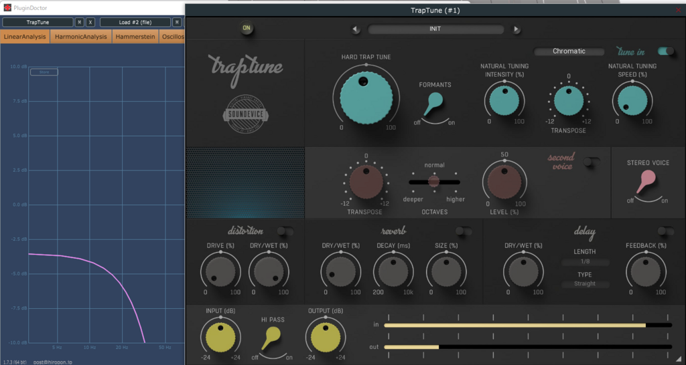686x365 pixels.
Task: Open the delay Length 1/8 selector
Action: coord(586,263)
